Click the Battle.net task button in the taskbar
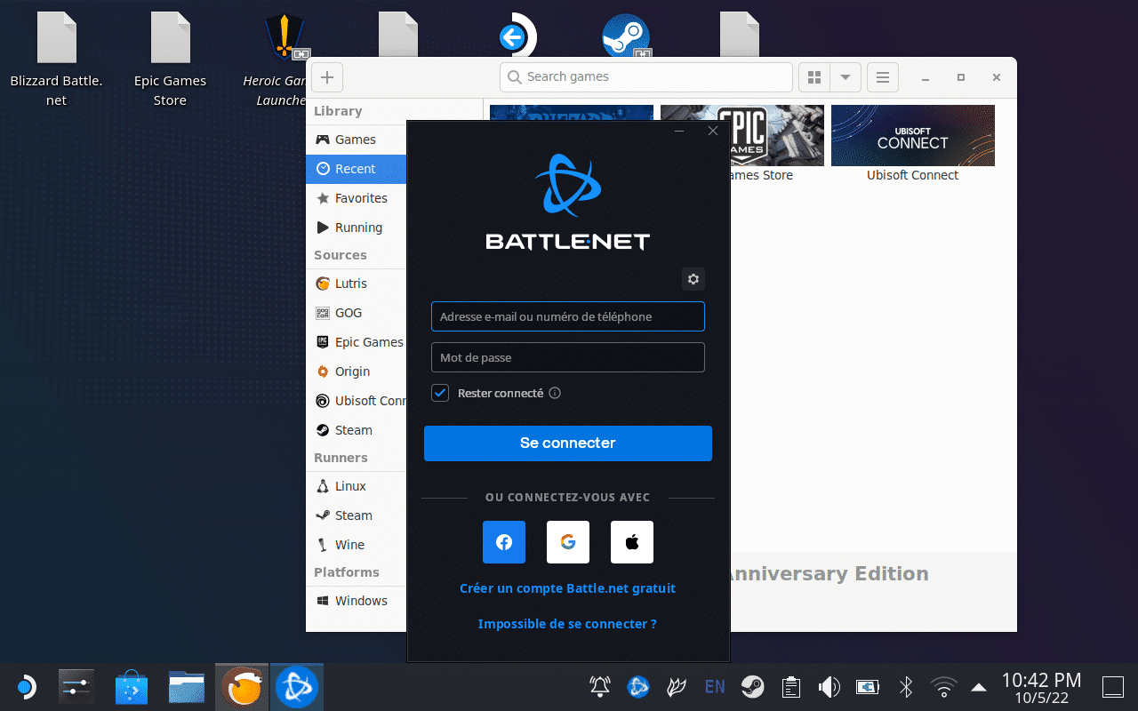 tap(297, 687)
